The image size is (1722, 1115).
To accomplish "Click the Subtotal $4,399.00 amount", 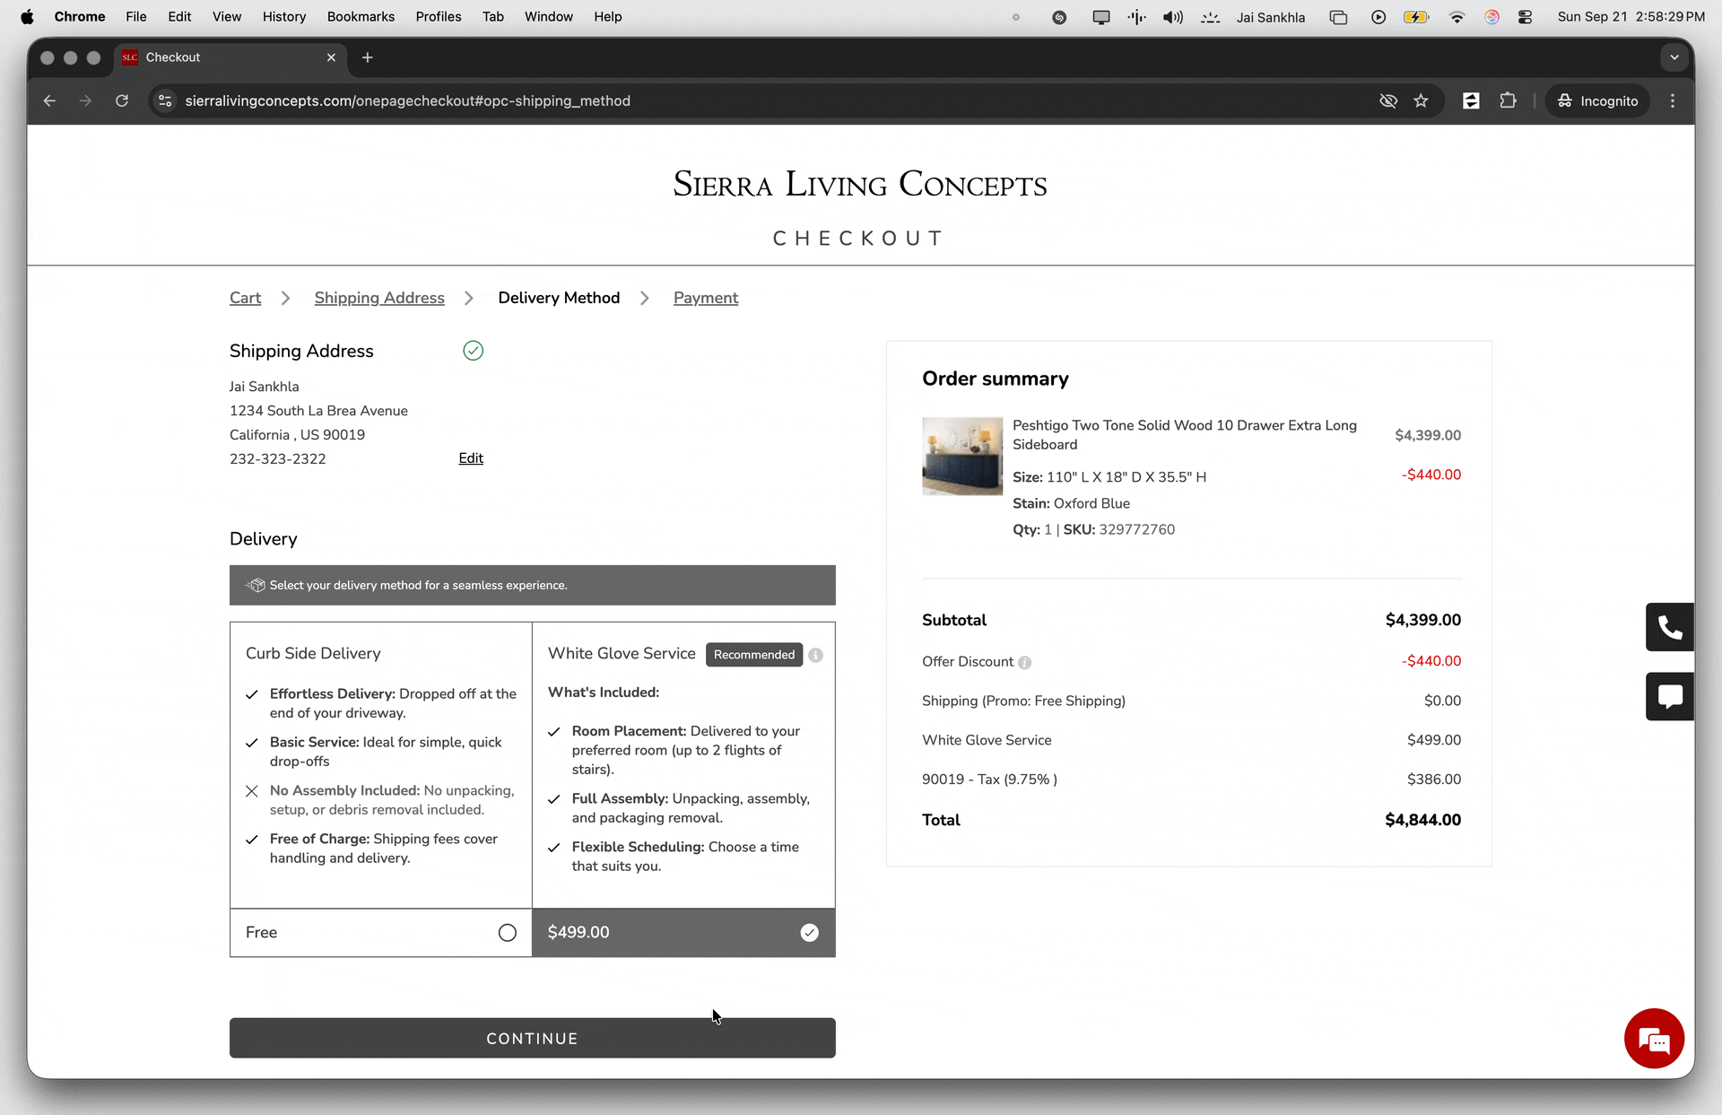I will tap(1422, 620).
